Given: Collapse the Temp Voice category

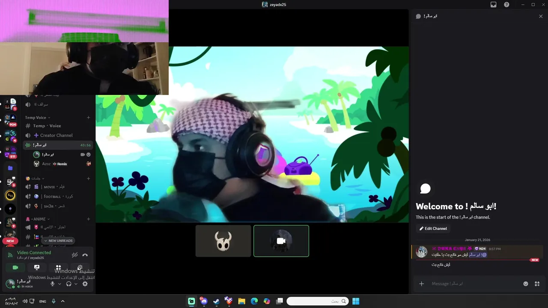Looking at the screenshot, I should [37, 118].
